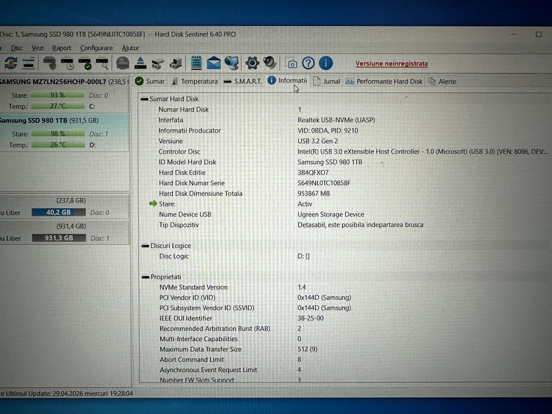Open the Vezi menu

(x=37, y=48)
